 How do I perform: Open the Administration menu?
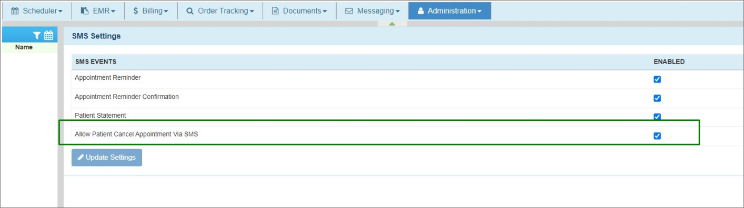pos(449,11)
